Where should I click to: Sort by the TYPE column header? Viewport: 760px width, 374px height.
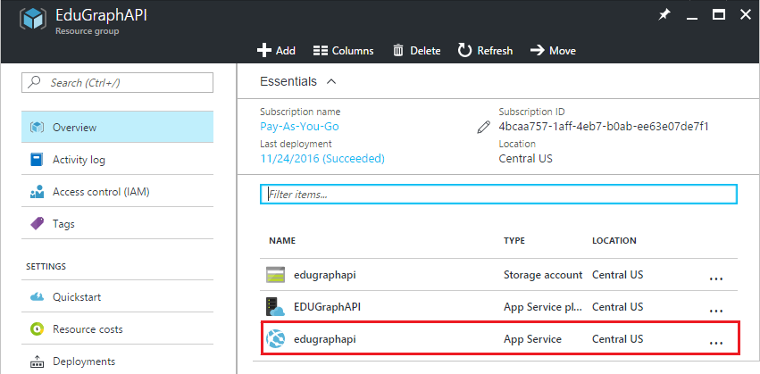click(x=514, y=240)
